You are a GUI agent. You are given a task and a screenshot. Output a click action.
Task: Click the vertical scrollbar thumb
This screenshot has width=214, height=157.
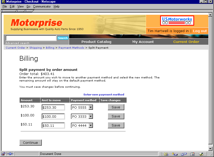pos(210,80)
